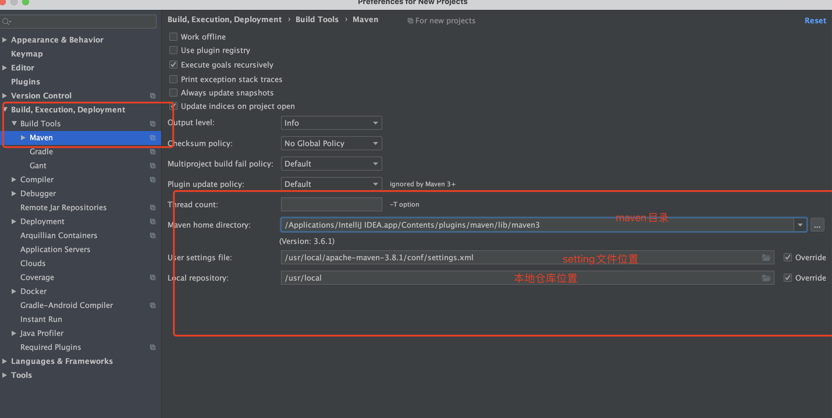Expand the Docker tree node

(x=14, y=291)
